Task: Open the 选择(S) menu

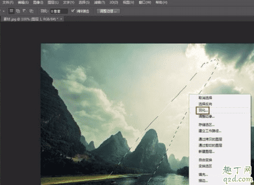Action: coord(84,3)
